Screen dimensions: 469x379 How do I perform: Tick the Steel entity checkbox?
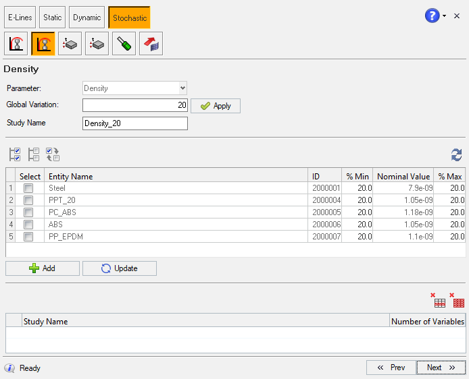coord(28,188)
